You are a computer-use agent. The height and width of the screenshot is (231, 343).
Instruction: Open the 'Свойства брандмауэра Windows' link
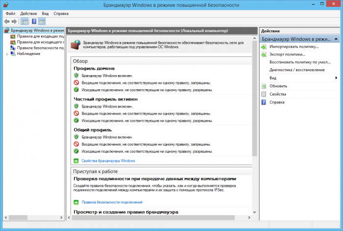coord(108,161)
